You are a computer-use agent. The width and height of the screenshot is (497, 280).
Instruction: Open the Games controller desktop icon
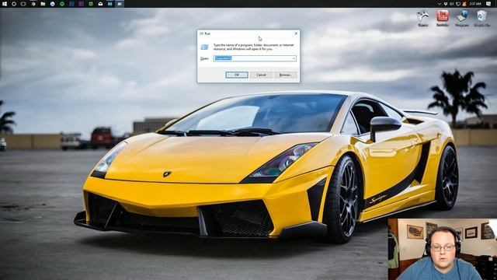pyautogui.click(x=422, y=19)
